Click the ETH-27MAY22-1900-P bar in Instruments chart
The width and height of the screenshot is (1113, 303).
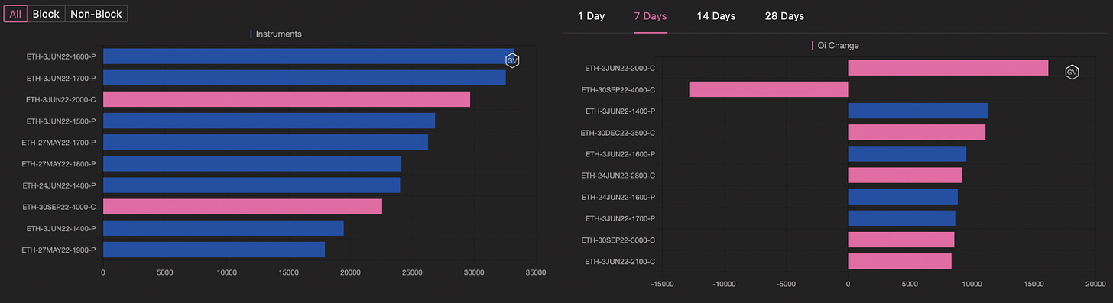click(214, 250)
